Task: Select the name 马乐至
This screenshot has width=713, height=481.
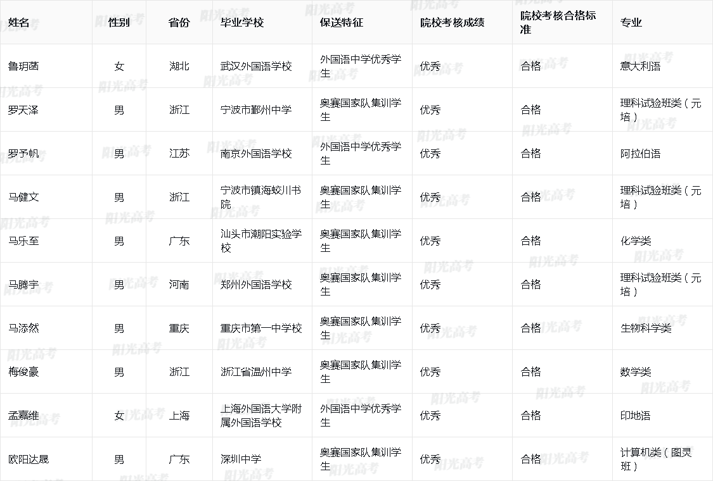Action: point(23,240)
